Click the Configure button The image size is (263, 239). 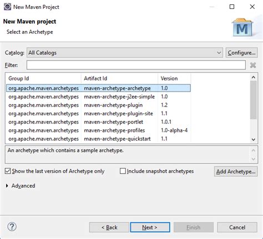pyautogui.click(x=241, y=53)
